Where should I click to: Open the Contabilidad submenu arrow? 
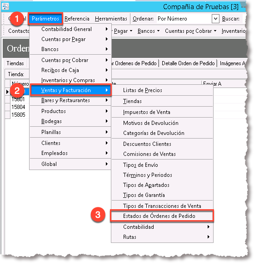(208, 227)
